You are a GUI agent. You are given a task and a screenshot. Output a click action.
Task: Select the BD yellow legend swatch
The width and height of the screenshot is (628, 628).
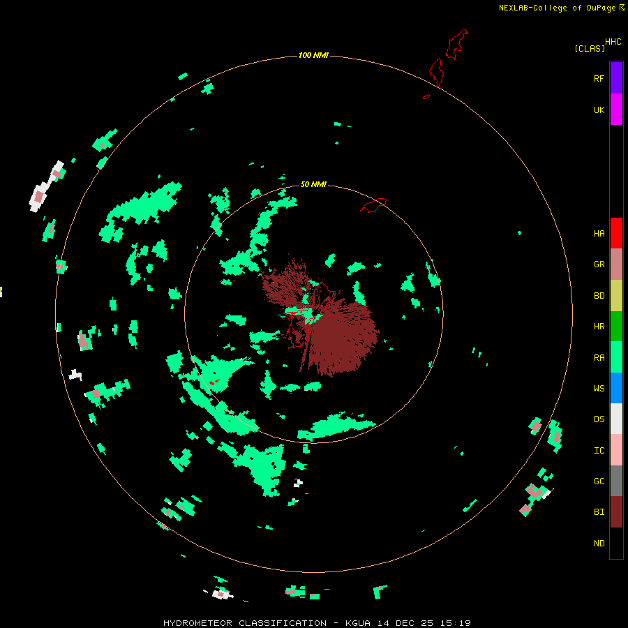[x=616, y=296]
